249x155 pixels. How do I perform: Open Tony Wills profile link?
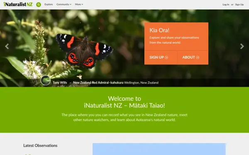coord(60,83)
